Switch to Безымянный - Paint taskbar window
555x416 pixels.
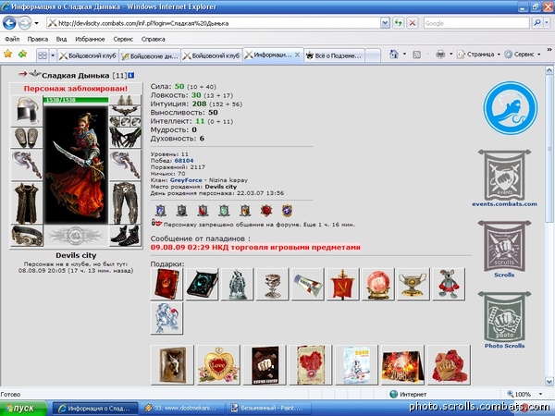268,409
